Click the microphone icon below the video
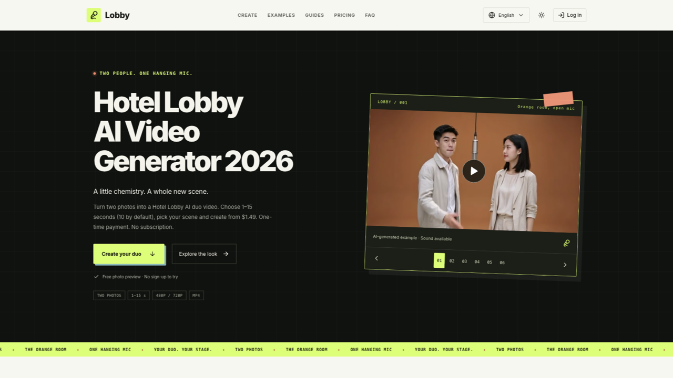Viewport: 673px width, 378px height. click(566, 243)
